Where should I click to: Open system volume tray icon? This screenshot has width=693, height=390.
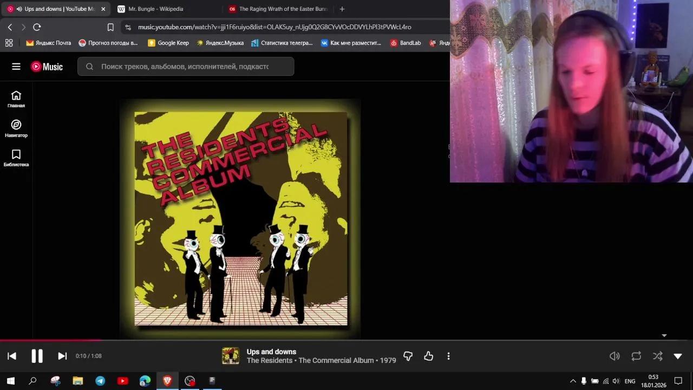[616, 381]
